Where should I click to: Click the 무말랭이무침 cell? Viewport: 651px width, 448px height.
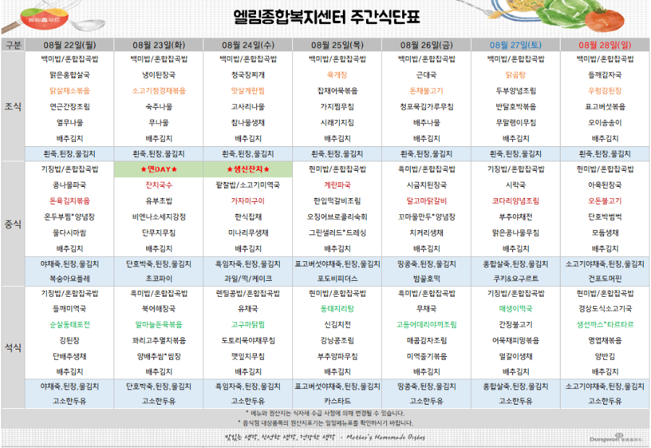tap(516, 122)
